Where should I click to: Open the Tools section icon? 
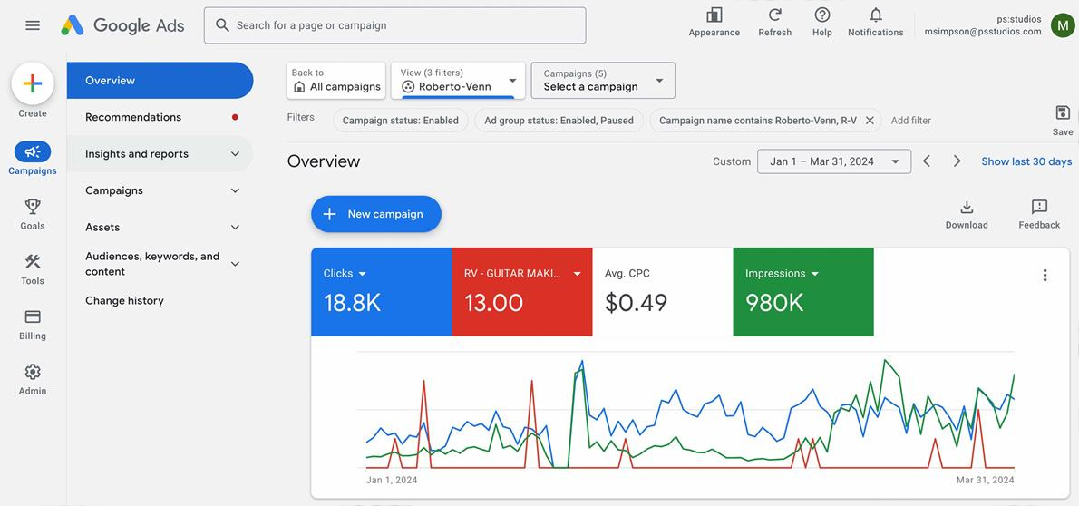pyautogui.click(x=33, y=262)
